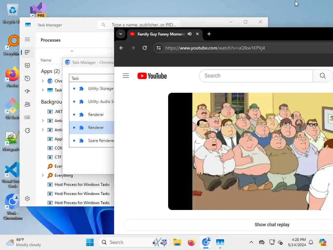Viewport: 333px width, 250px height.
Task: Open tab search dropdown arrow
Action: (120, 34)
